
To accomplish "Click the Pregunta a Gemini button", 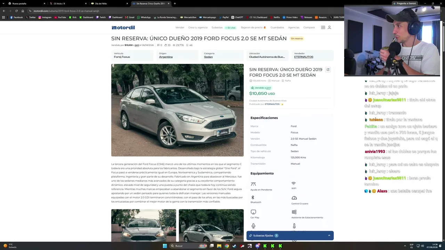I will [404, 3].
